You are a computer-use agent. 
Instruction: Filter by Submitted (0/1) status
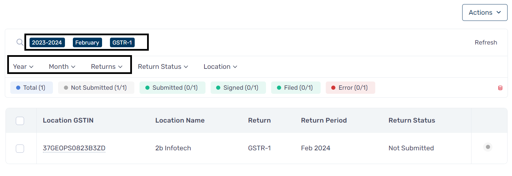[x=172, y=88]
